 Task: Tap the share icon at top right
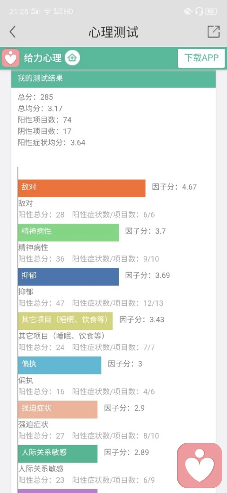[x=213, y=31]
